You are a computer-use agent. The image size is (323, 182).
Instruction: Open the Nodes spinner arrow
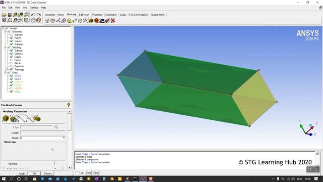(64, 138)
